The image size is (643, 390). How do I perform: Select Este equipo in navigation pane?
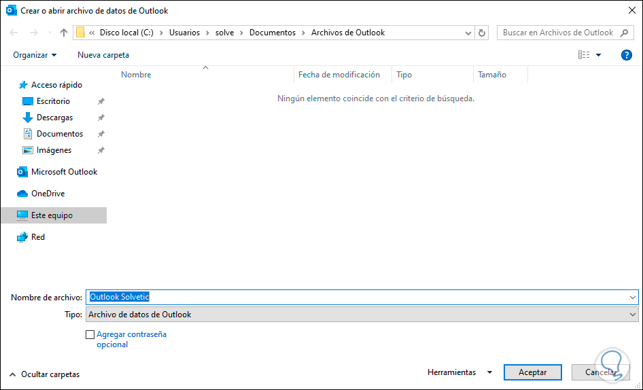tap(54, 215)
